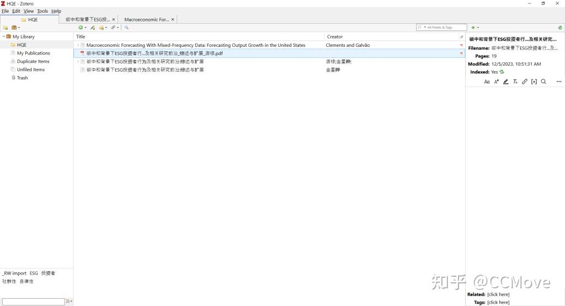Open the Help menu
This screenshot has width=565, height=306.
coord(56,11)
